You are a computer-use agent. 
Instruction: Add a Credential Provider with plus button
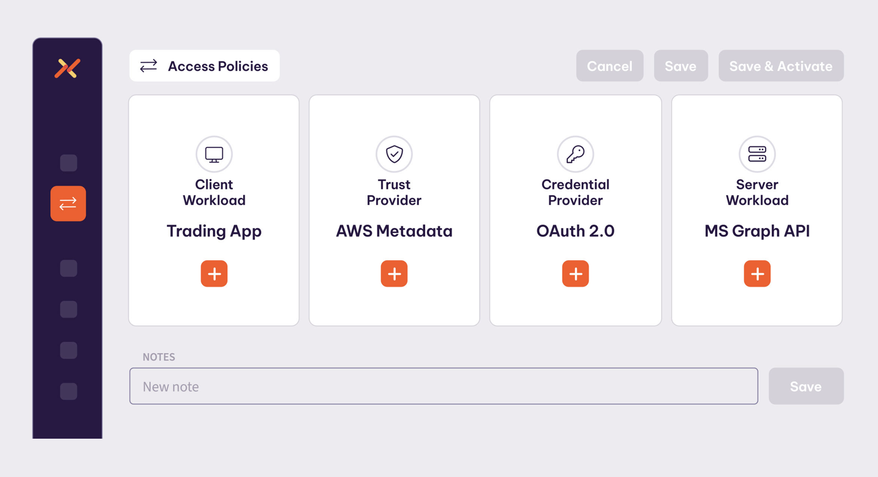(x=575, y=273)
